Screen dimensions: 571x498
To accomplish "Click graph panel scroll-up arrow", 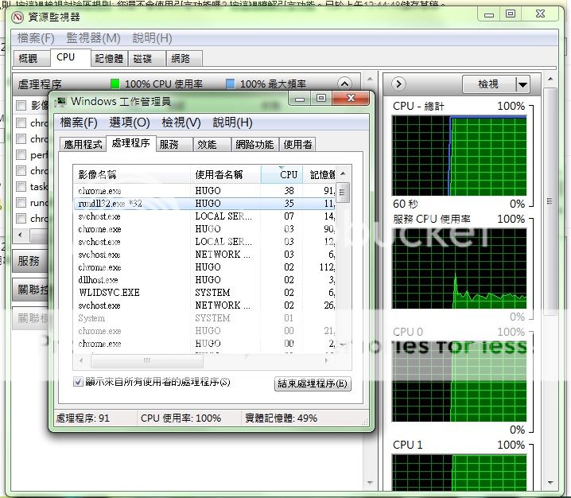I will [550, 79].
